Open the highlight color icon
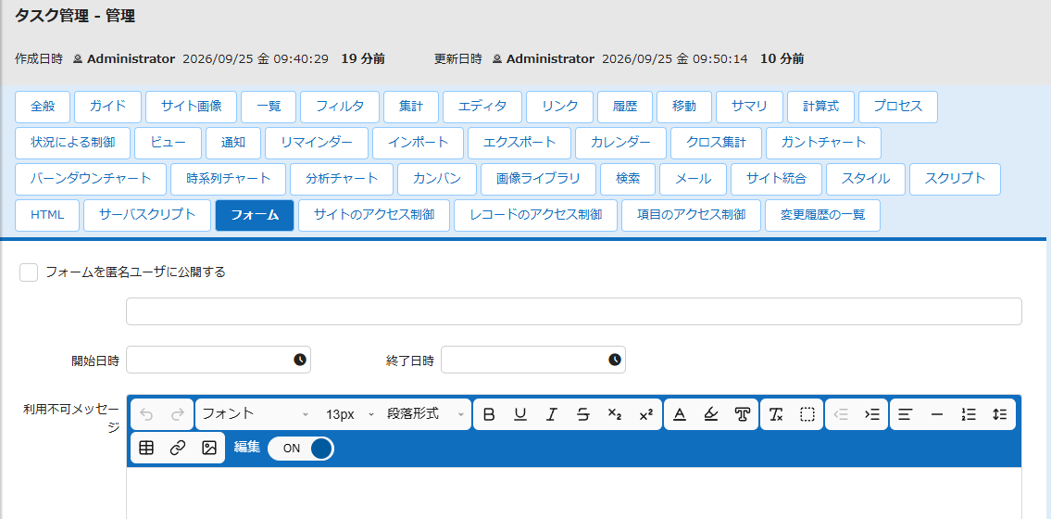The width and height of the screenshot is (1051, 519). click(x=711, y=414)
